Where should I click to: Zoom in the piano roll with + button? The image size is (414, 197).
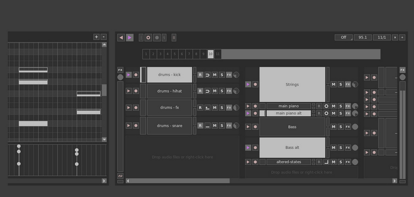tap(96, 37)
